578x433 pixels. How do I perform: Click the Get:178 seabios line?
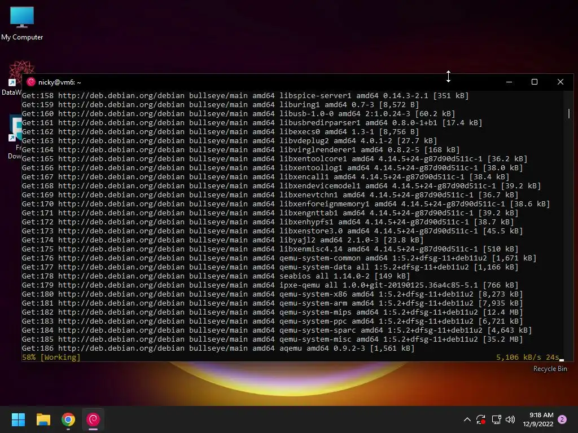[x=216, y=276]
